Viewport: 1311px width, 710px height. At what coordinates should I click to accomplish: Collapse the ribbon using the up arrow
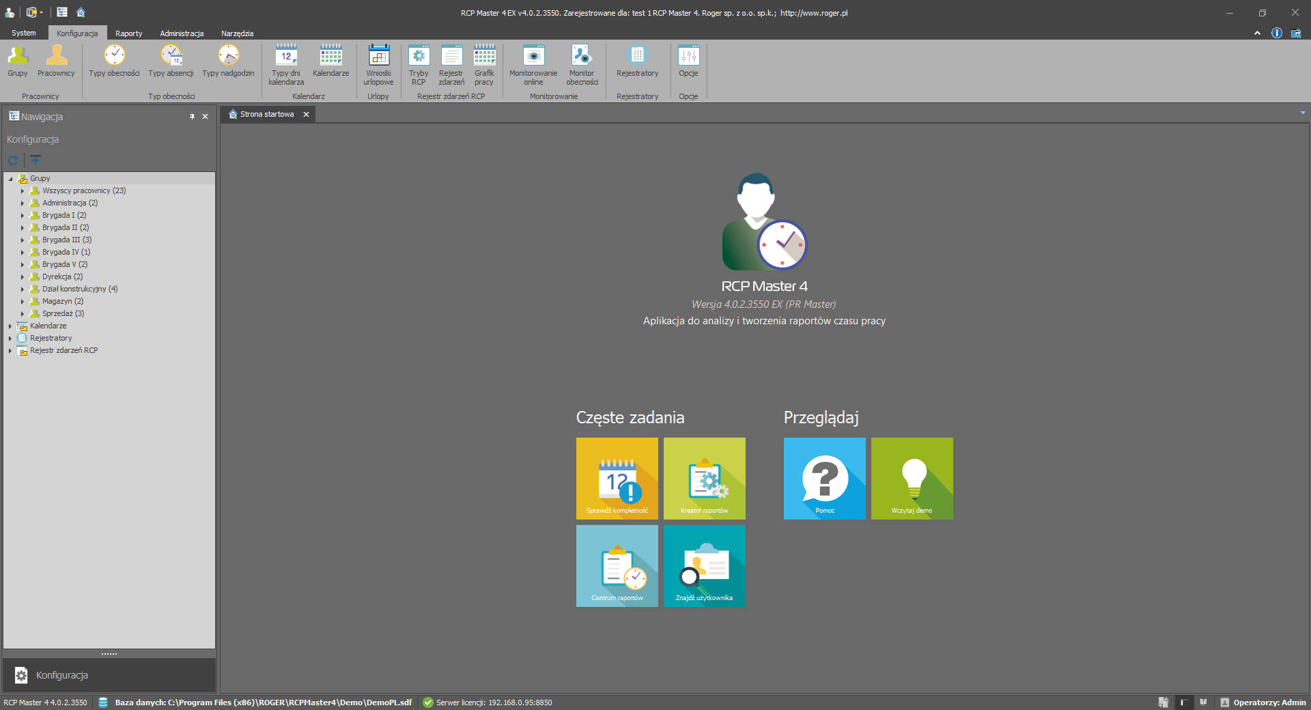coord(1257,33)
